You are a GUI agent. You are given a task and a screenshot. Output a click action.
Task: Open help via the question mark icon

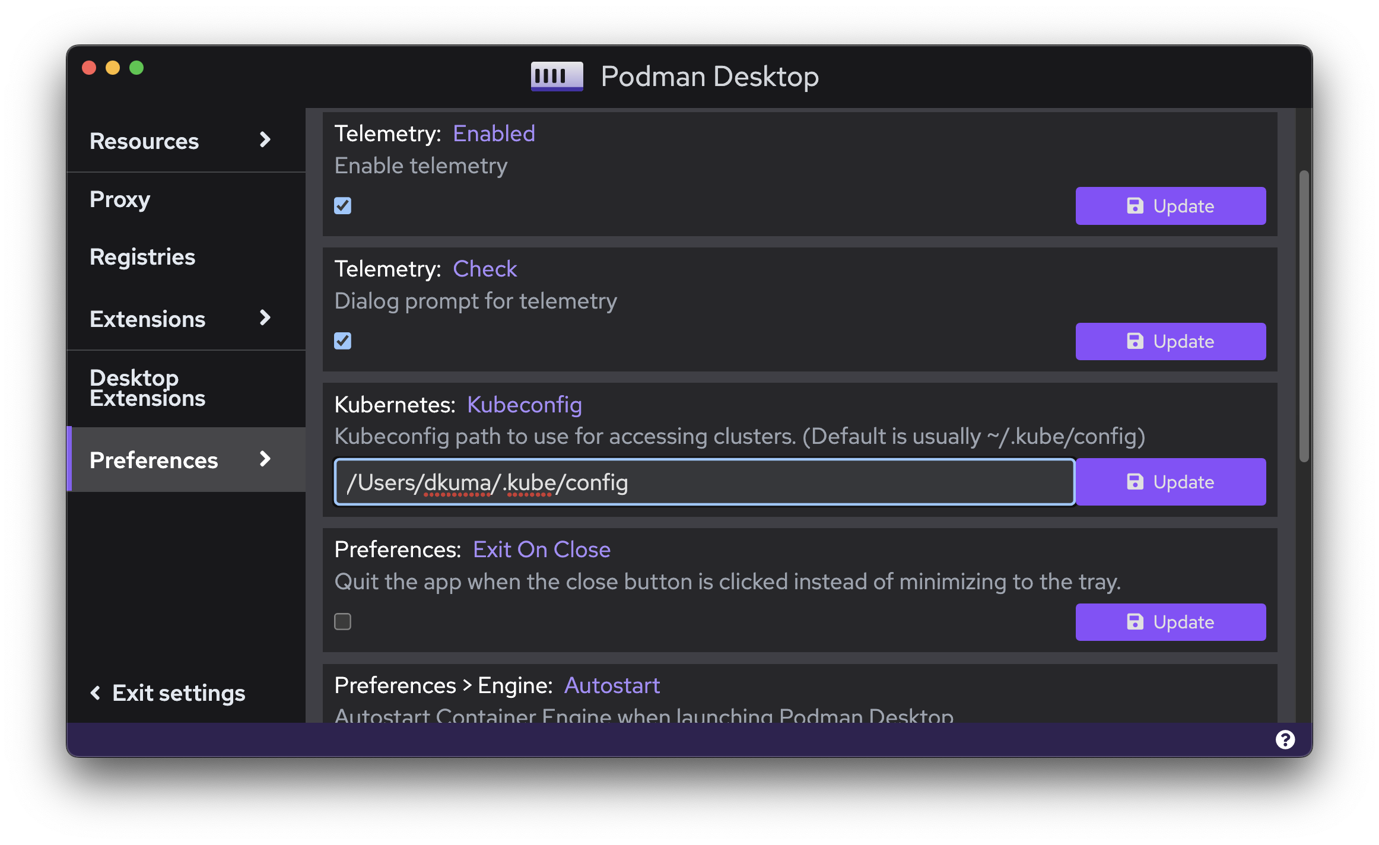(x=1286, y=739)
